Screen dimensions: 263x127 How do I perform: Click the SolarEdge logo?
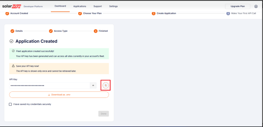coord(12,6)
